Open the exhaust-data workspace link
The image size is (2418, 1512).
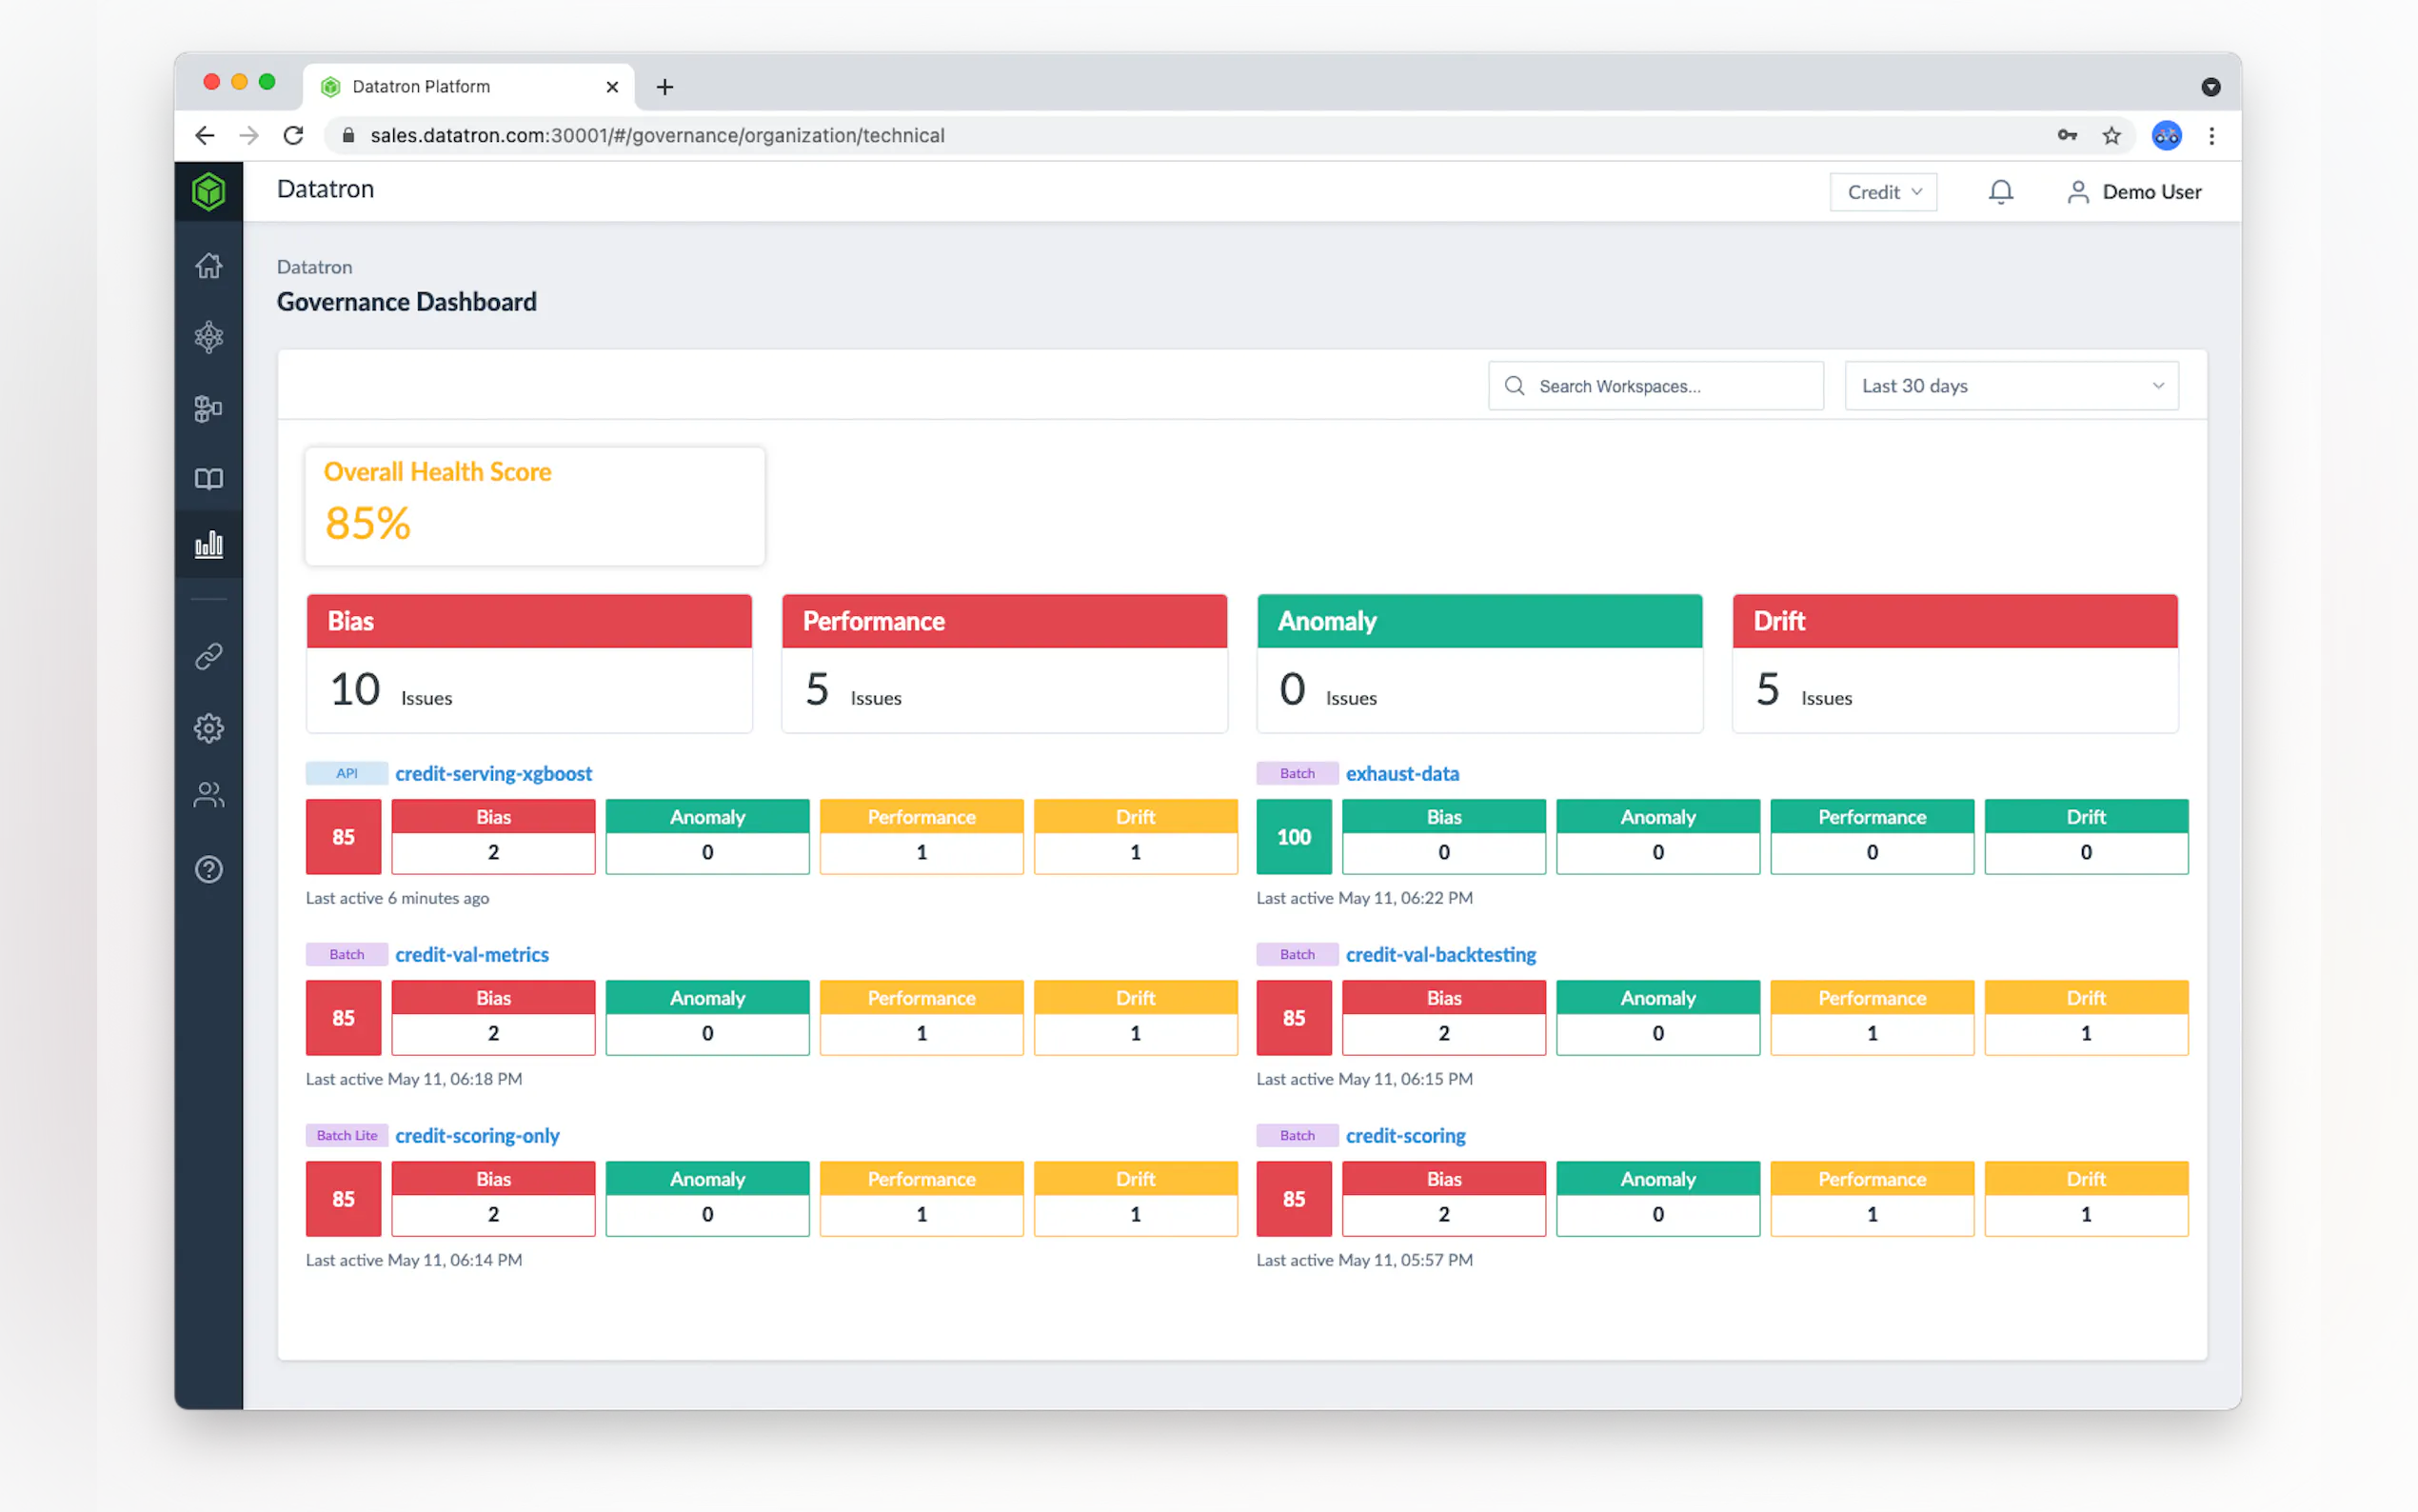1401,774
